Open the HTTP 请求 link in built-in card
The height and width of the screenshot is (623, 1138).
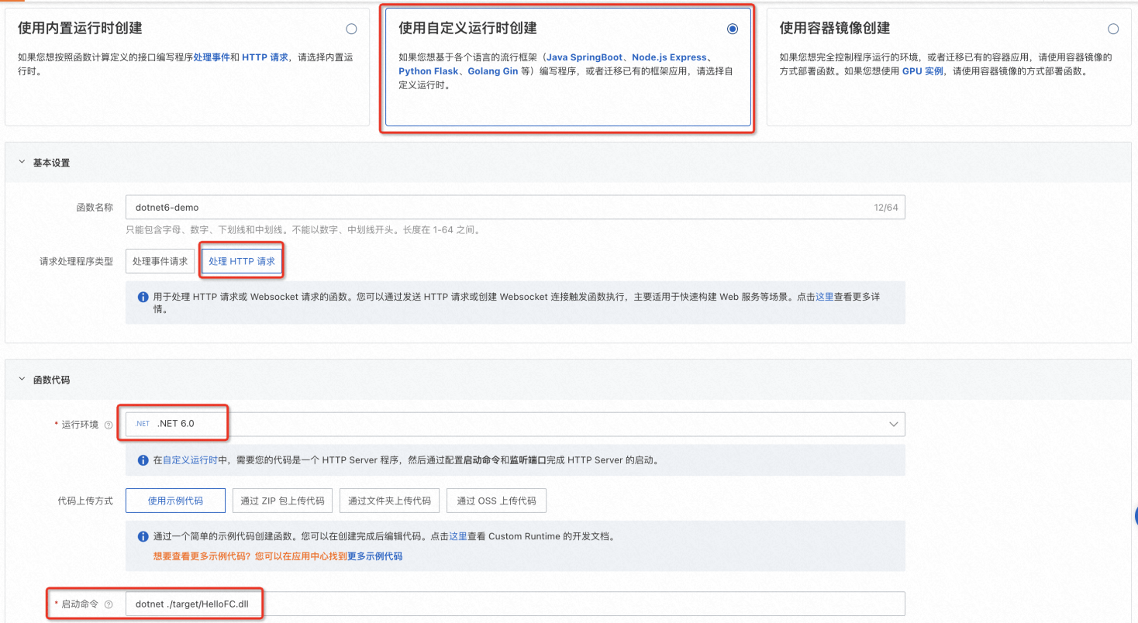[265, 57]
